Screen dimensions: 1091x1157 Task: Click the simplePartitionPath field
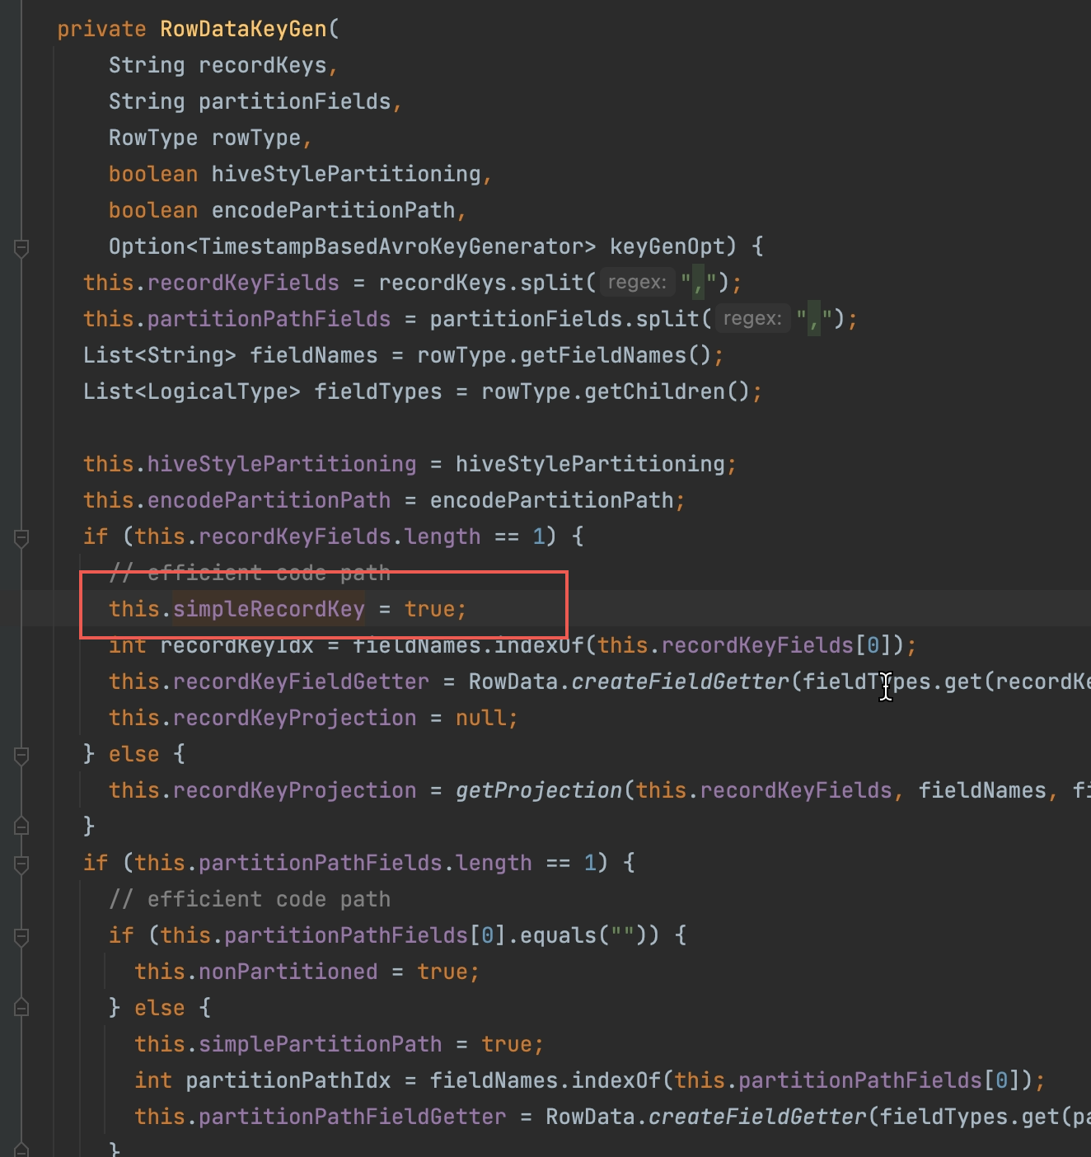coord(320,1044)
